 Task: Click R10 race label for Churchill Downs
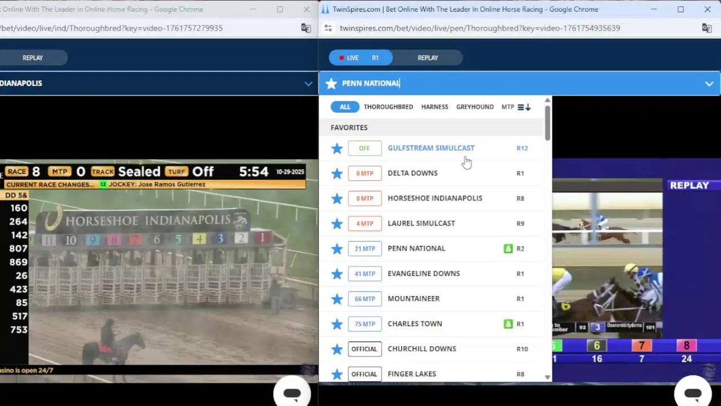coord(522,349)
